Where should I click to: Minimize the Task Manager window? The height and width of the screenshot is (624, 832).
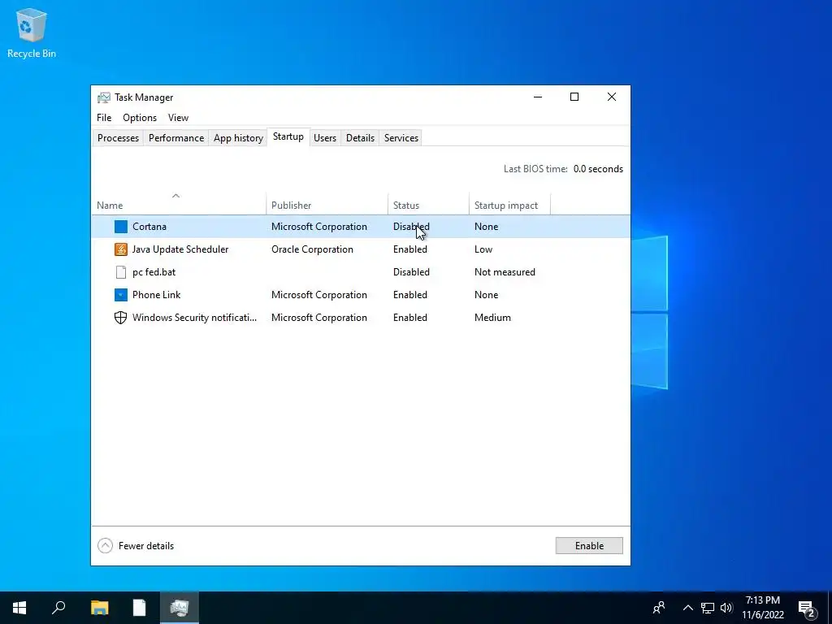point(538,97)
